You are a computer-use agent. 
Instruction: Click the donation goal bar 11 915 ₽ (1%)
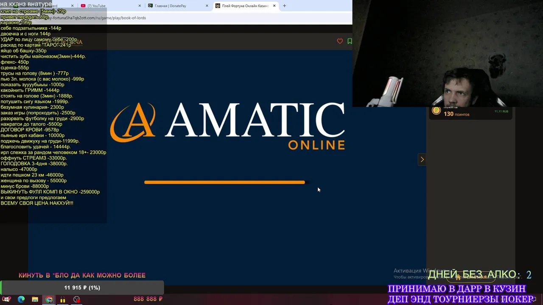[82, 288]
